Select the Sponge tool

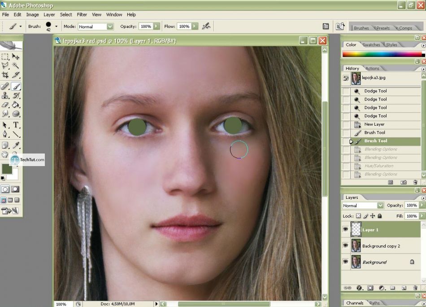pos(16,114)
